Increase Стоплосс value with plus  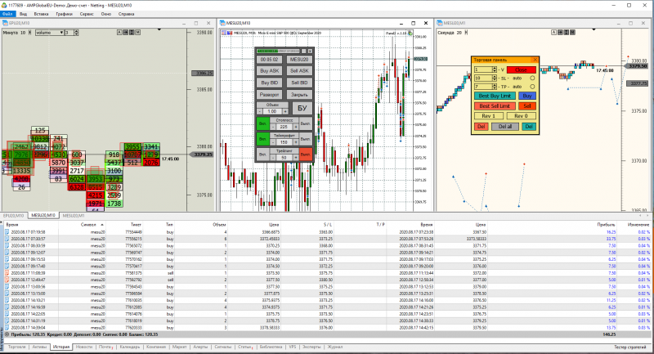(x=296, y=127)
